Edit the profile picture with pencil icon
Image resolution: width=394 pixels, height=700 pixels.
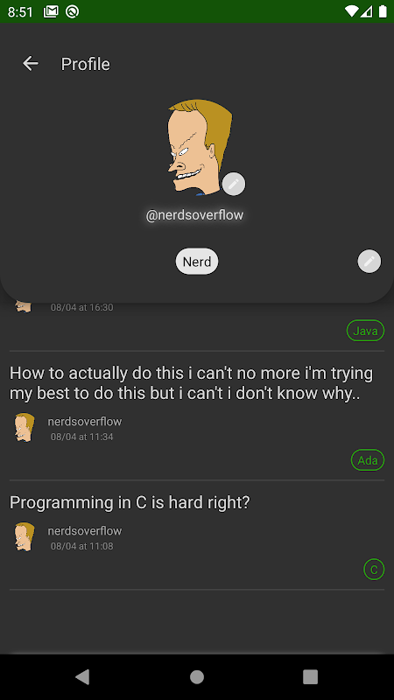pos(234,184)
